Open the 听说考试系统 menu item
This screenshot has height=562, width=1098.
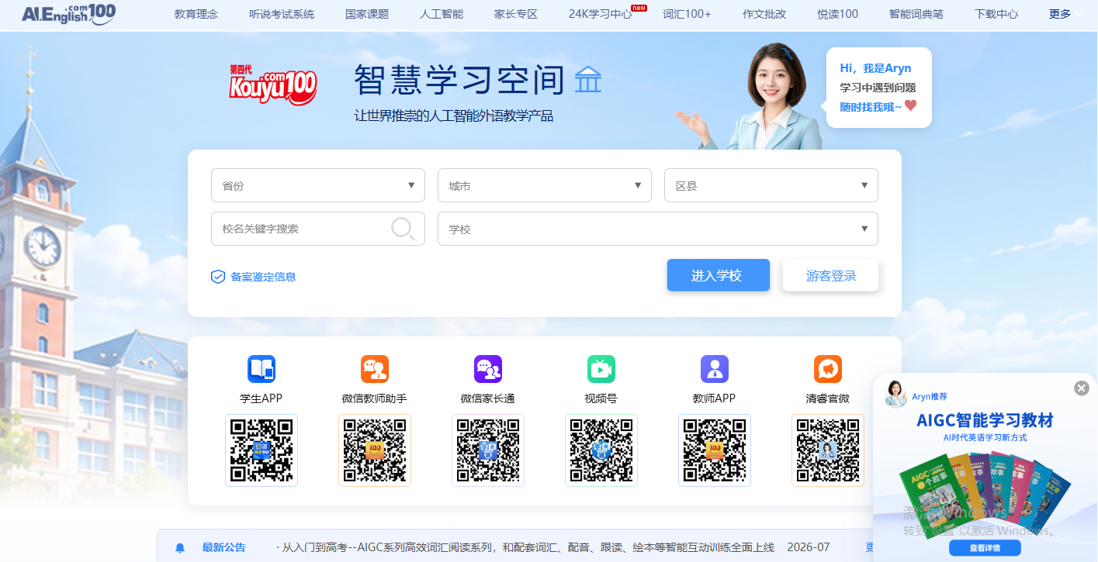point(282,14)
